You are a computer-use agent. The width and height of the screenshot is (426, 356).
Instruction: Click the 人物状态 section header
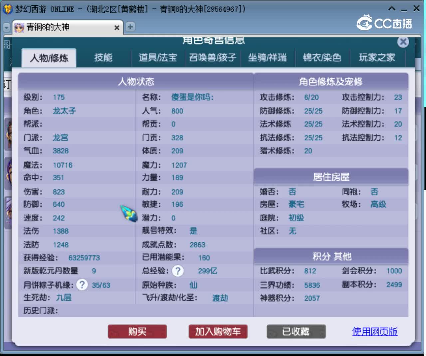click(136, 82)
